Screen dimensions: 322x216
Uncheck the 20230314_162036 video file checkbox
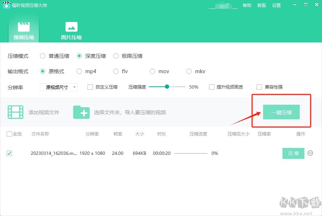click(x=9, y=153)
